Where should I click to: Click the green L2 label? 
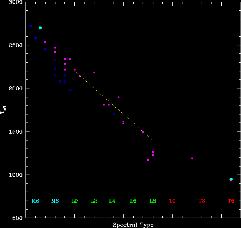click(94, 201)
